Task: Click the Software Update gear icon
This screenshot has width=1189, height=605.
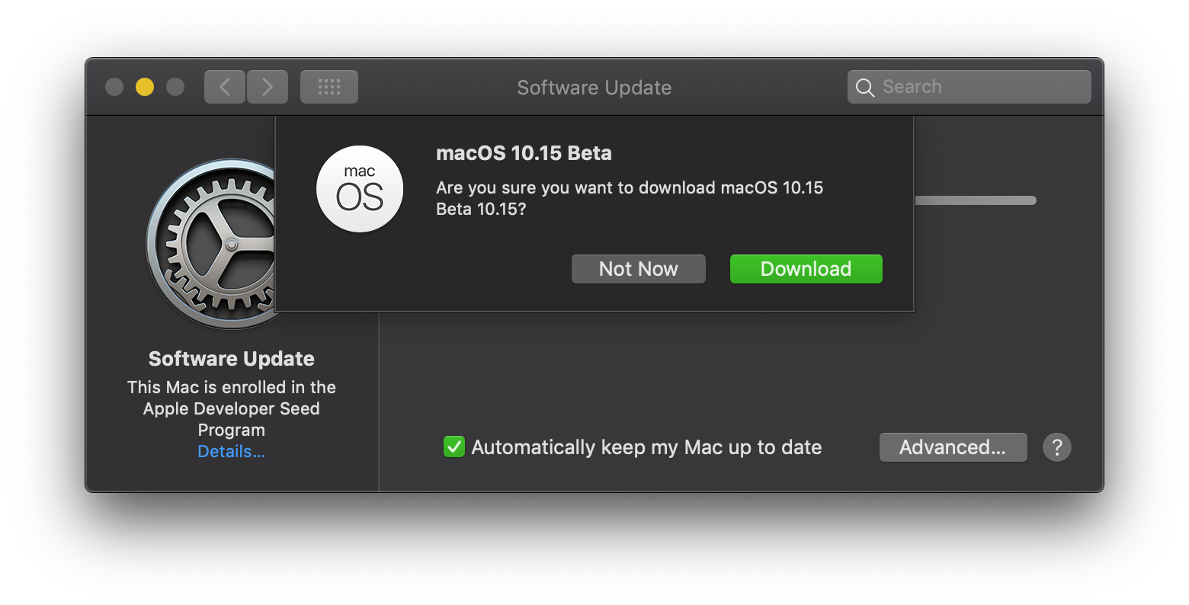Action: (x=211, y=244)
